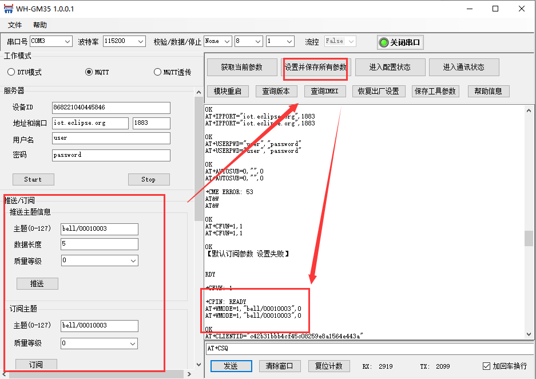
Task: Click the device ID input field
Action: click(x=110, y=108)
